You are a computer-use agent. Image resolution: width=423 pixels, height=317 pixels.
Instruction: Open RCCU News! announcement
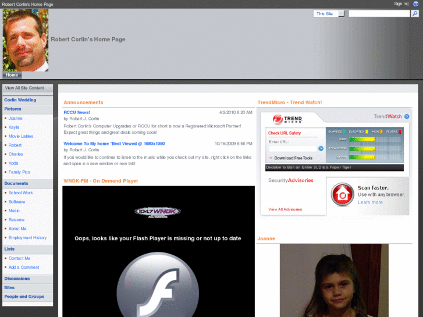(77, 112)
